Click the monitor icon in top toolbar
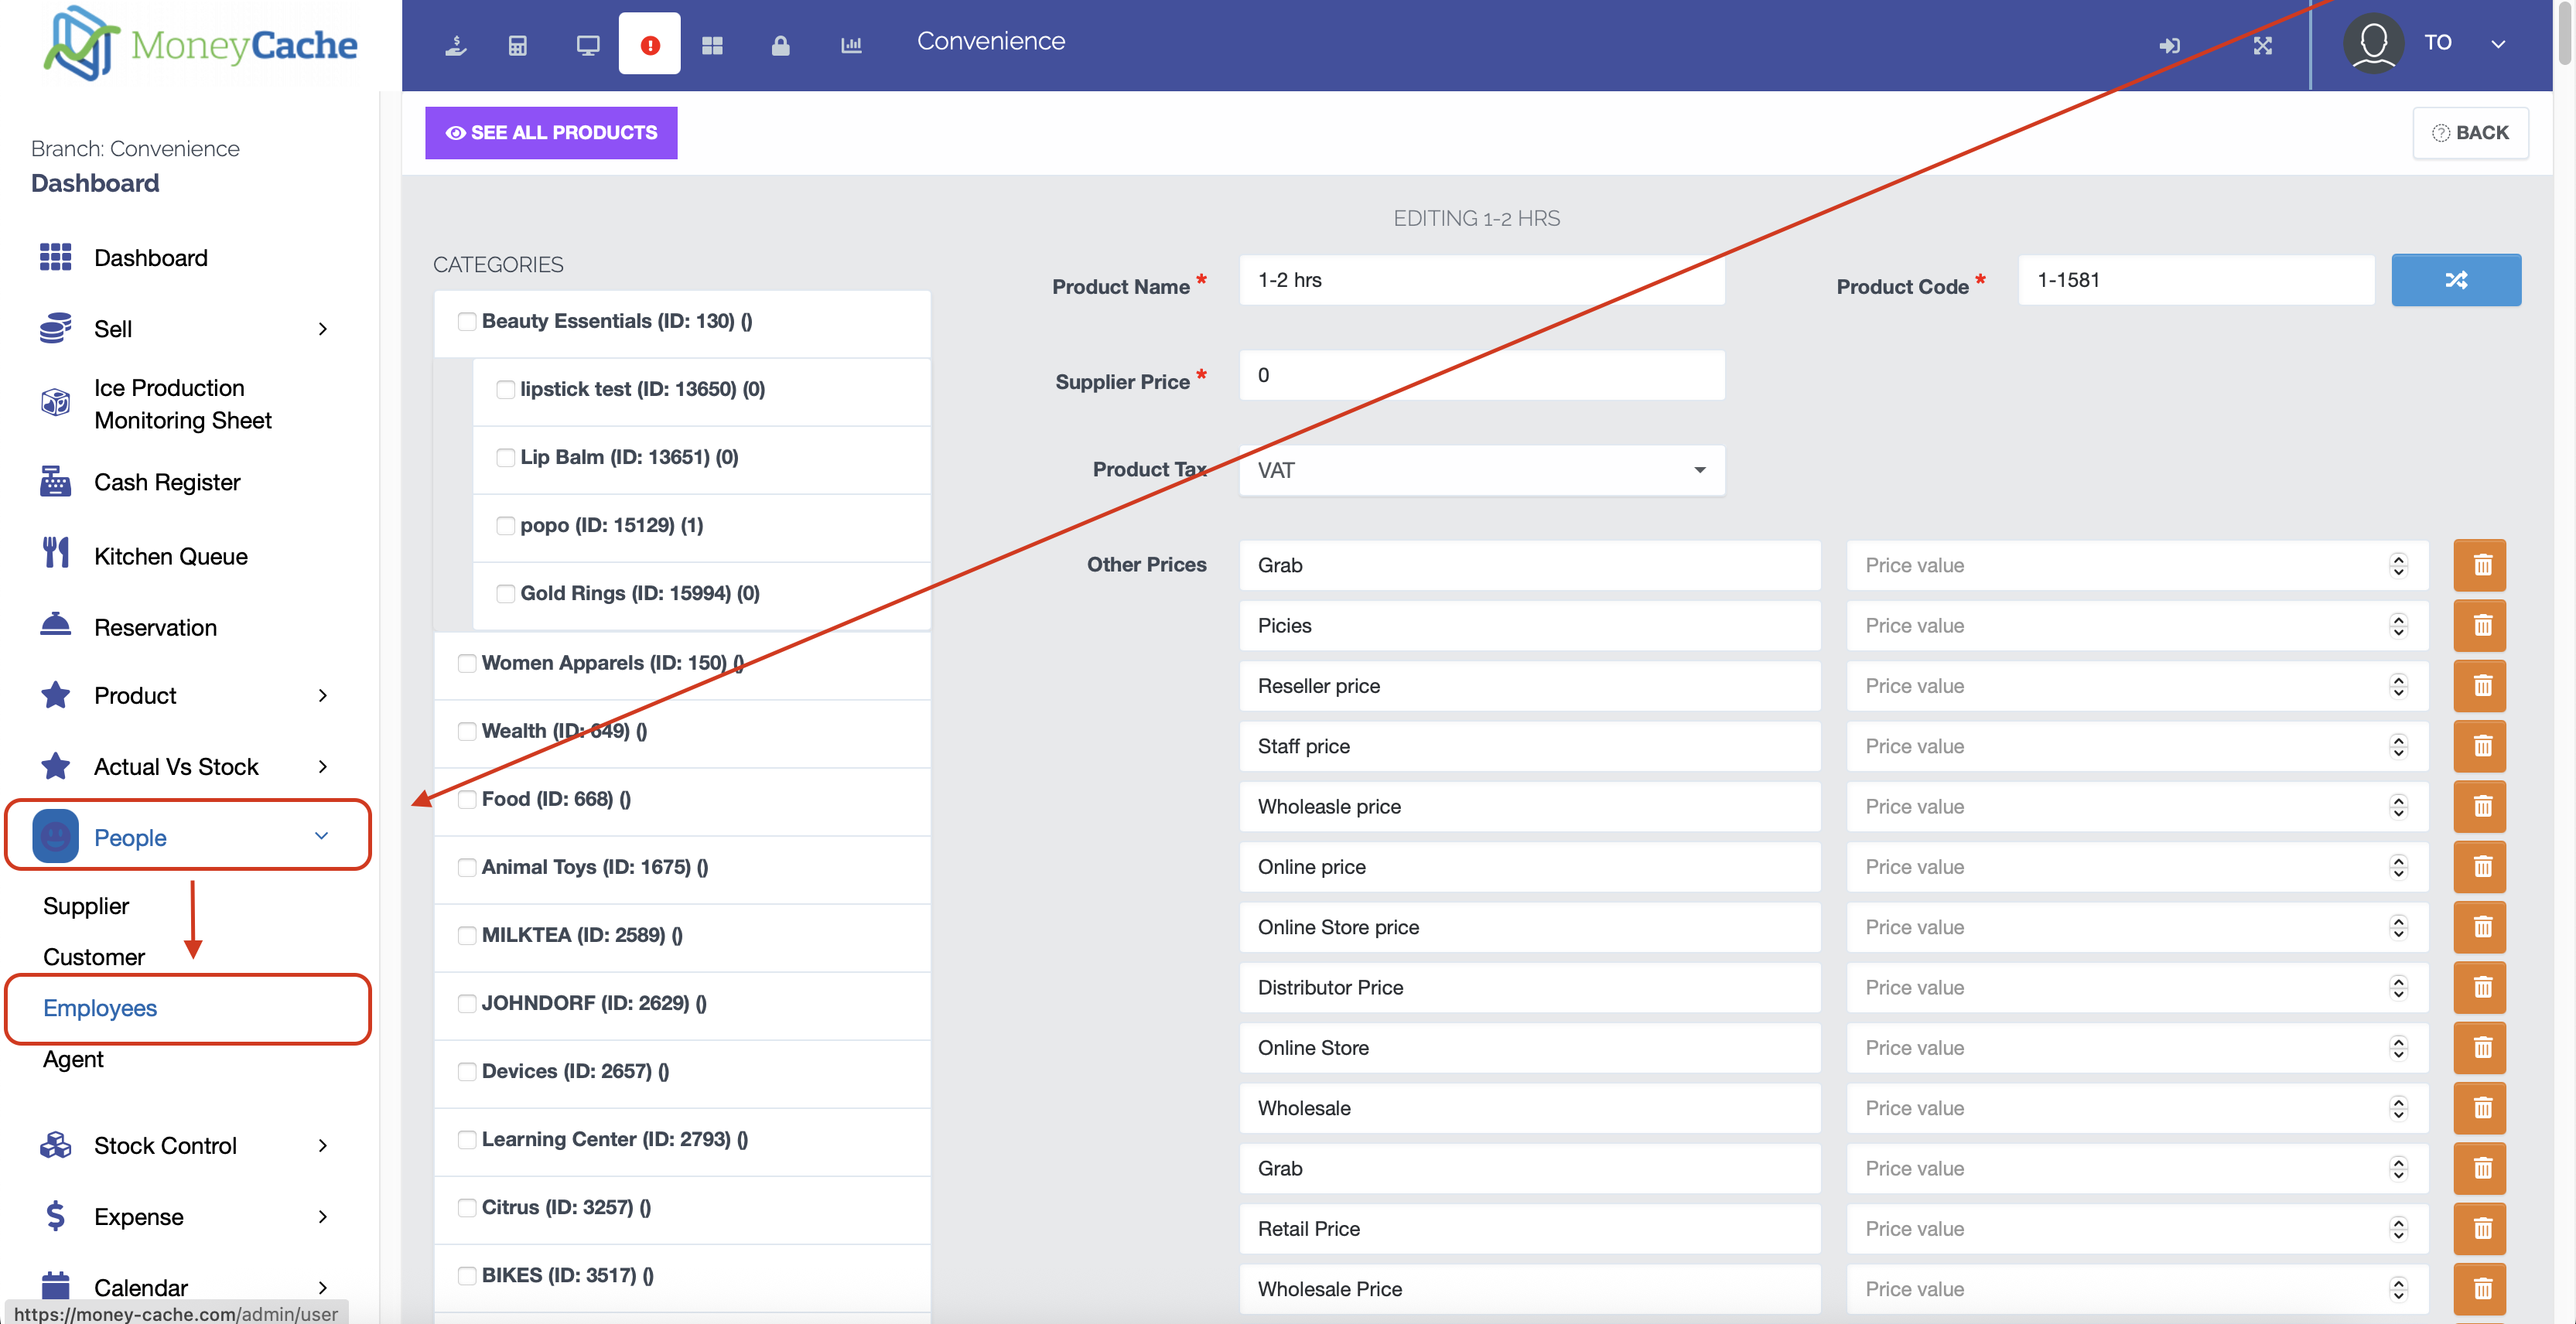This screenshot has width=2576, height=1324. (588, 45)
